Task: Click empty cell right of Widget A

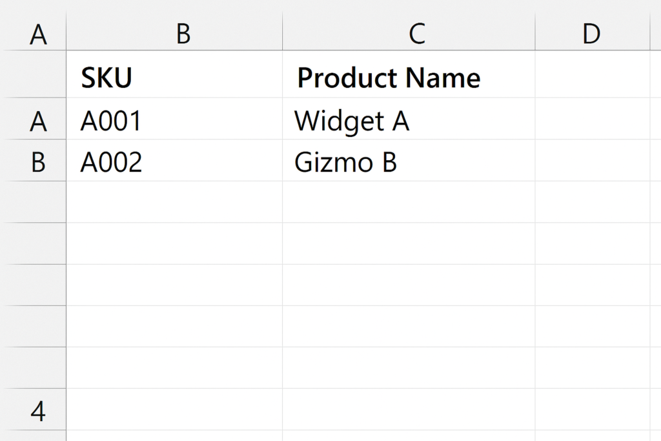Action: click(x=593, y=119)
